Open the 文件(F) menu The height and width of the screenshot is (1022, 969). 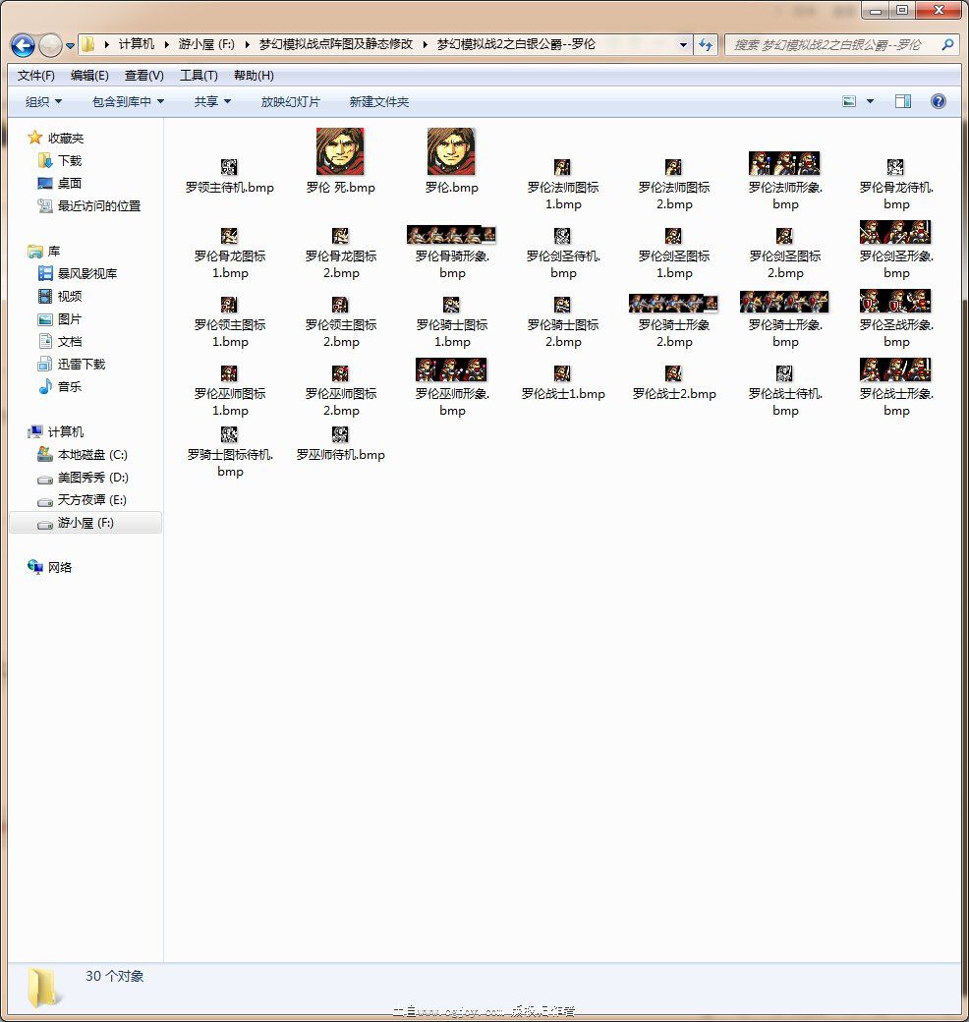click(x=36, y=76)
